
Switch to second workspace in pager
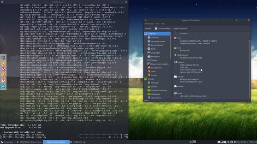(194, 142)
